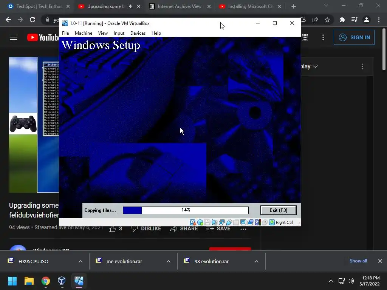Click the VirtualBox network adapters status icon

(x=221, y=222)
